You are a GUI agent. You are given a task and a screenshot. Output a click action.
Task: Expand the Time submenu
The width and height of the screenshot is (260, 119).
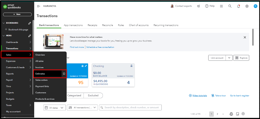click(x=30, y=86)
